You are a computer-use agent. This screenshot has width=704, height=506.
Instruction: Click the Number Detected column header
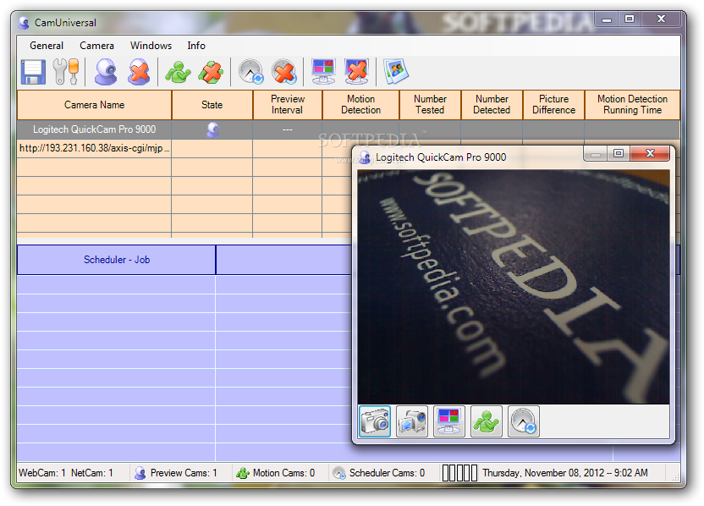click(492, 105)
